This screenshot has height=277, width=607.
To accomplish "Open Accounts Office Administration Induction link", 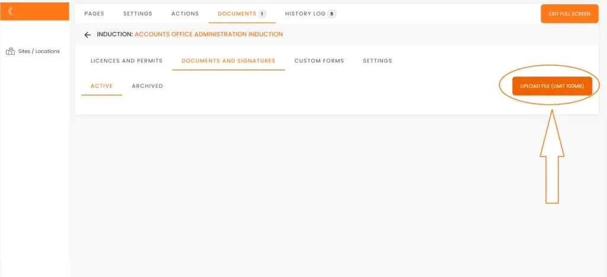I will pyautogui.click(x=209, y=34).
